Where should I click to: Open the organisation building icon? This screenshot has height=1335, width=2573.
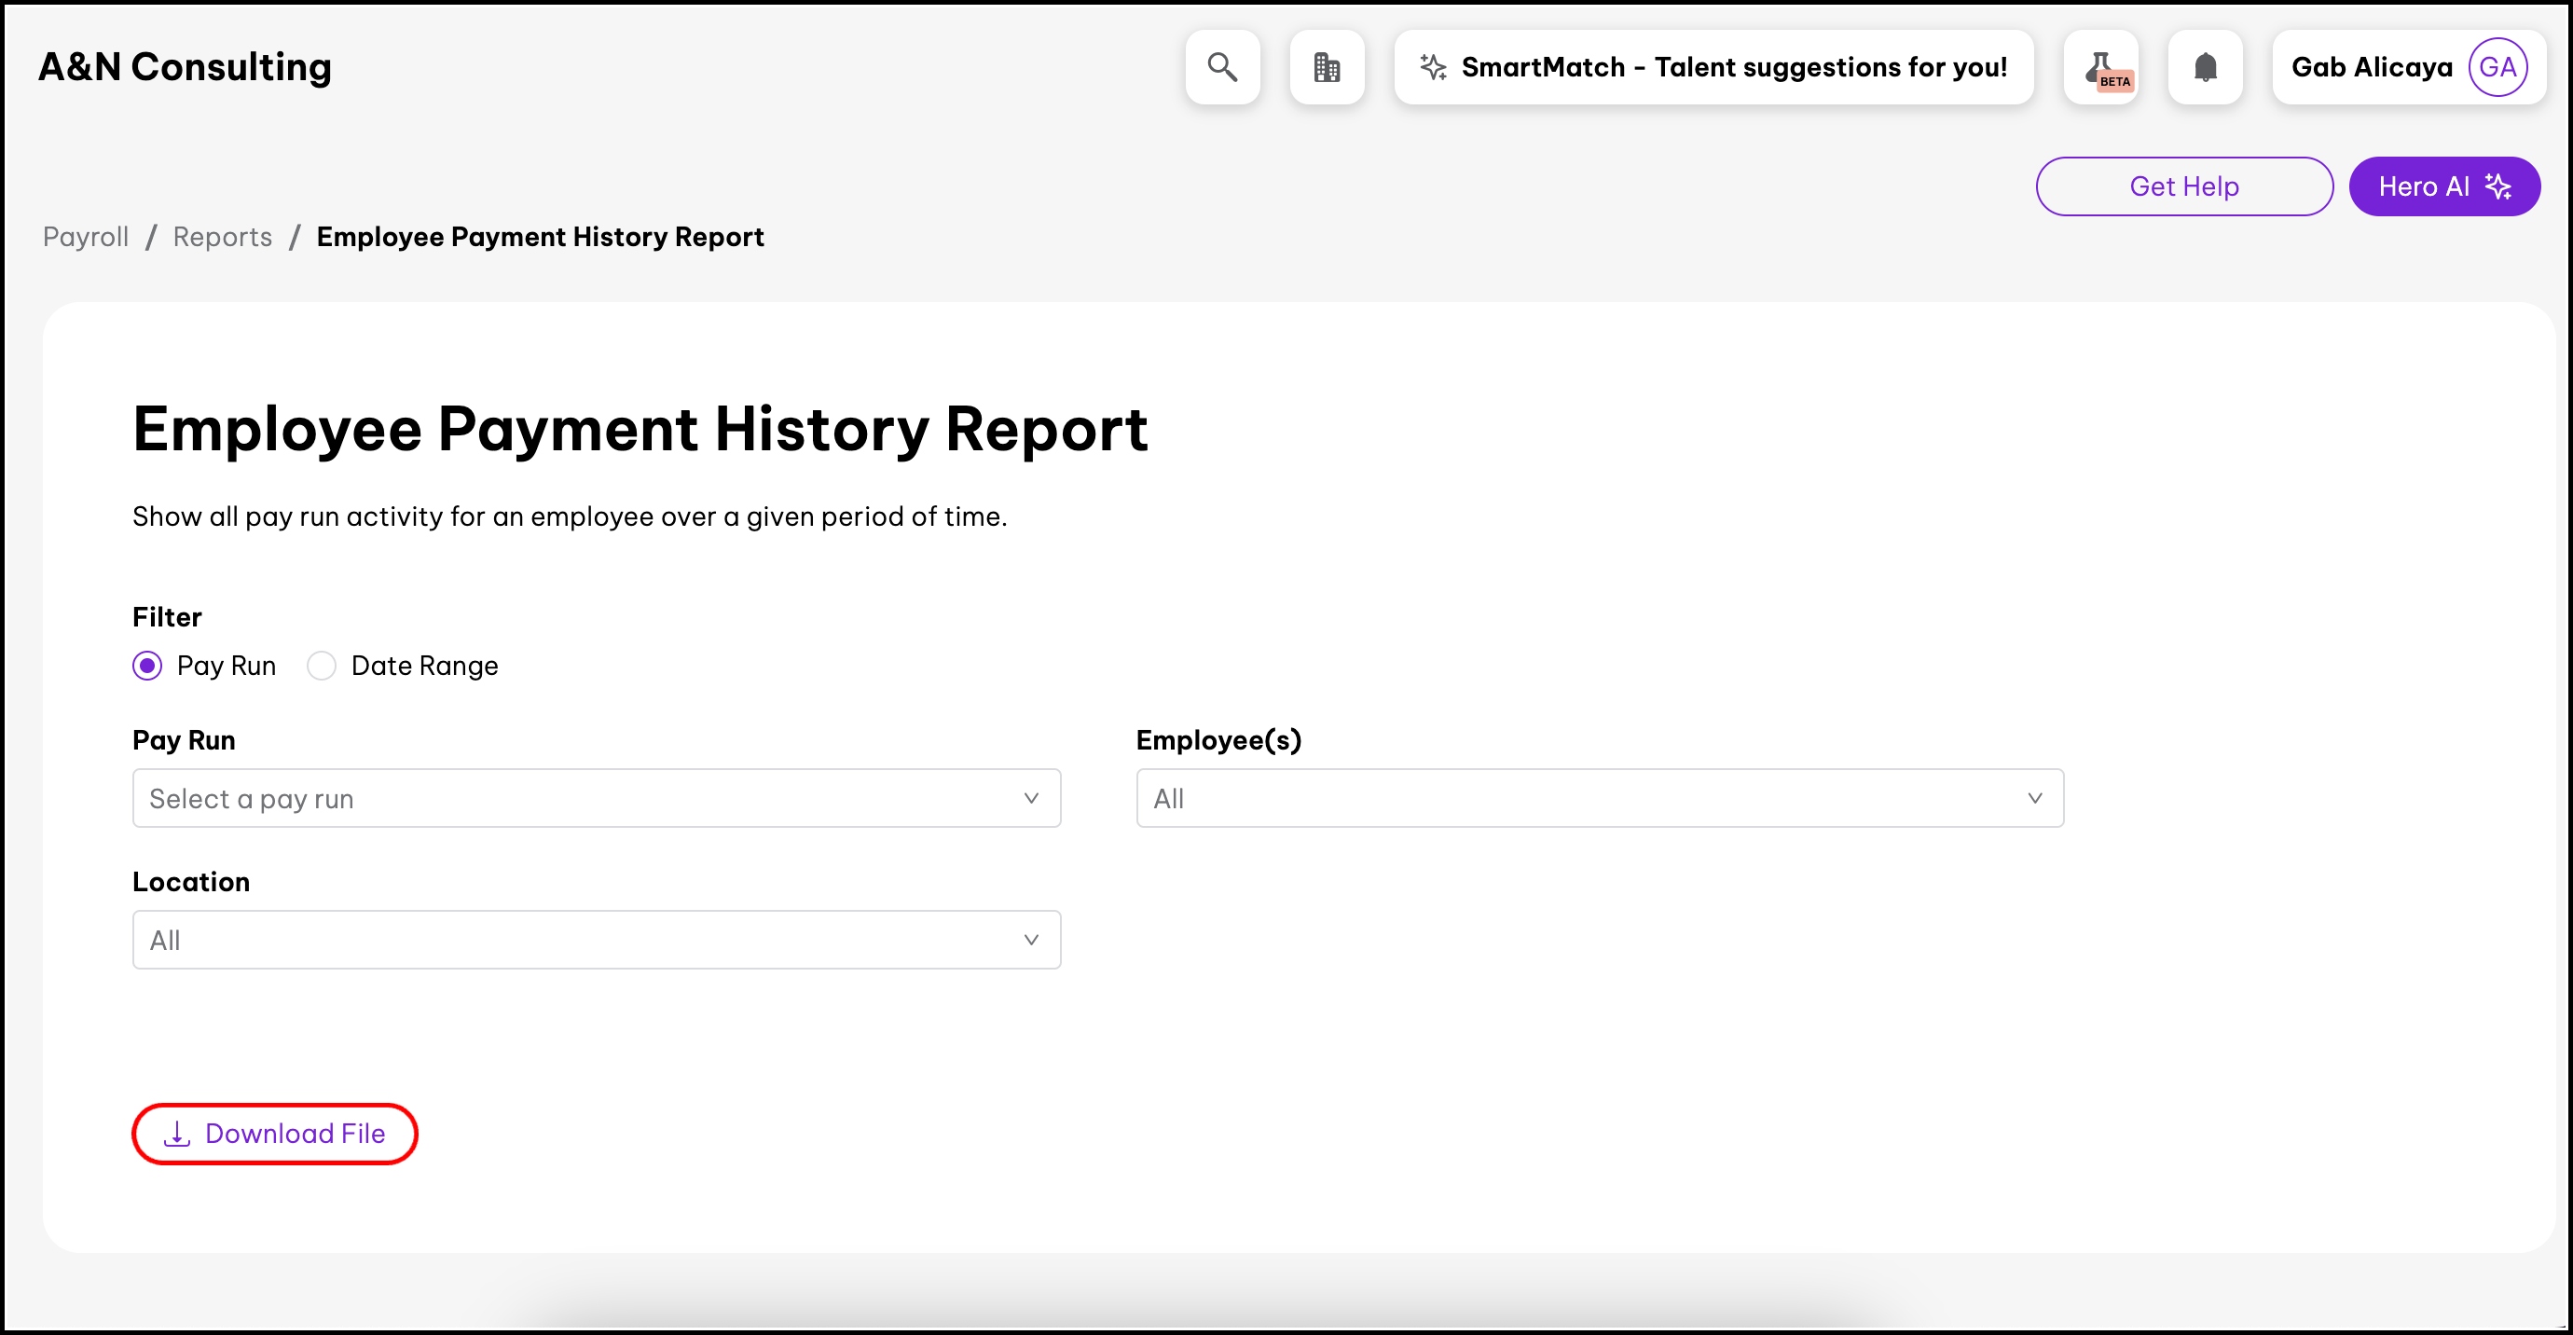[1327, 67]
